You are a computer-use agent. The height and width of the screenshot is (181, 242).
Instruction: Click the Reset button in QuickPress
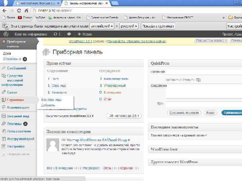pos(211,113)
